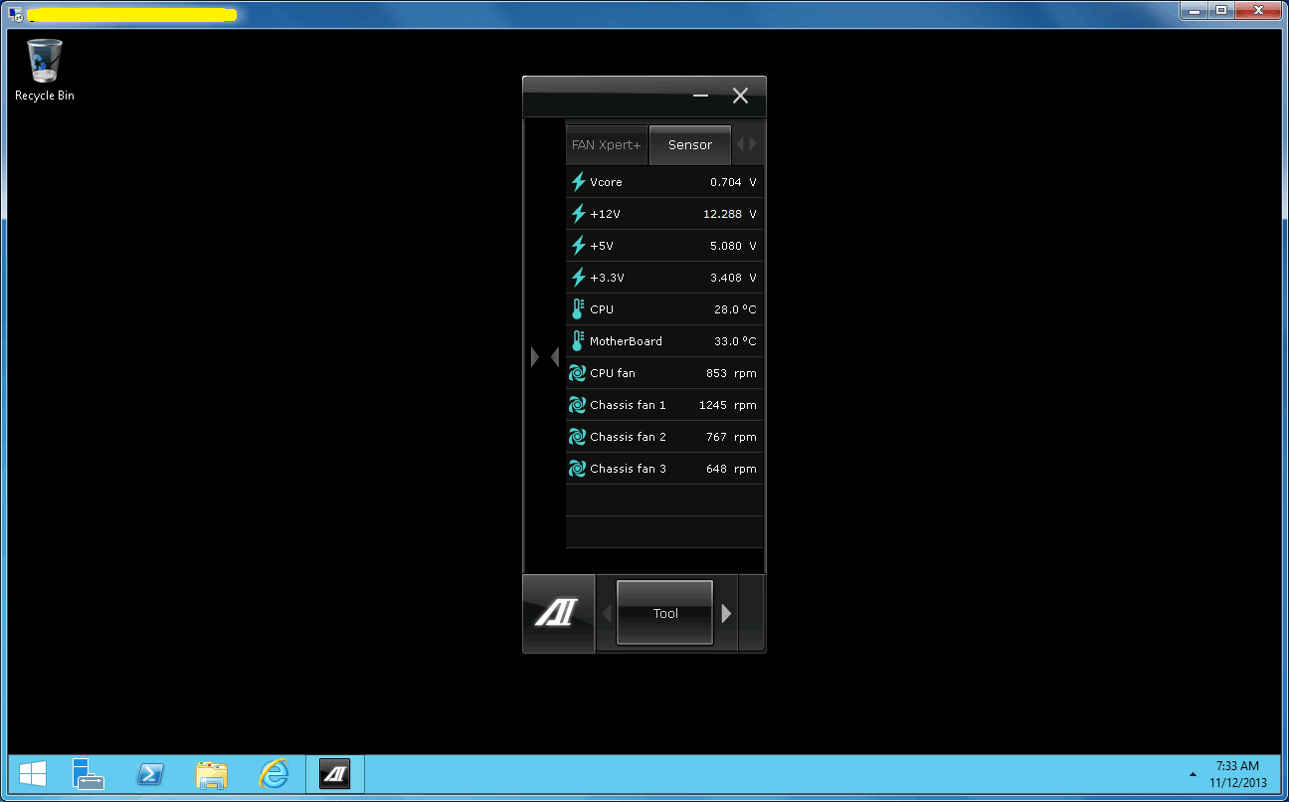Collapse the side panel using the double-arrow handle
The image size is (1289, 802).
click(545, 356)
